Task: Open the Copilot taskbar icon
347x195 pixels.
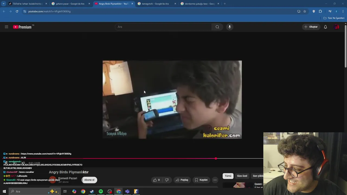Action: [74, 191]
